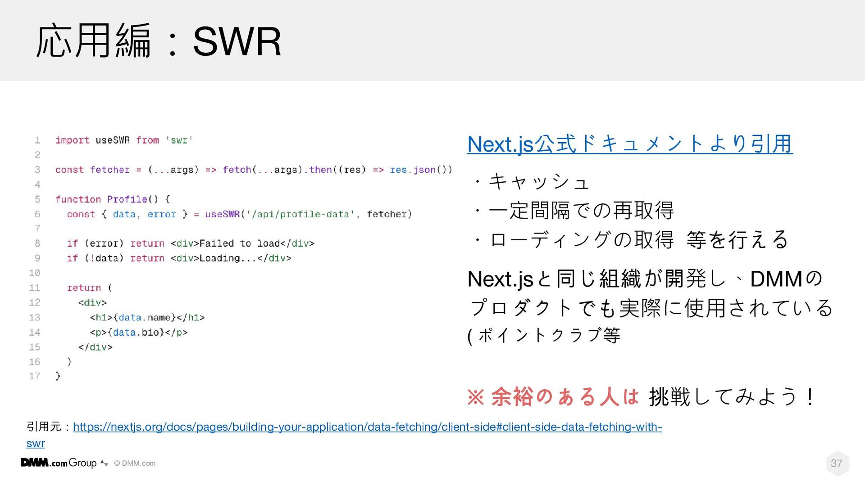Click the slide title 応用編：SWR

click(159, 41)
